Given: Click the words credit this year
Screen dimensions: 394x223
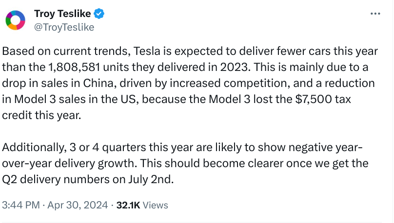Looking at the screenshot, I should 41,115.
